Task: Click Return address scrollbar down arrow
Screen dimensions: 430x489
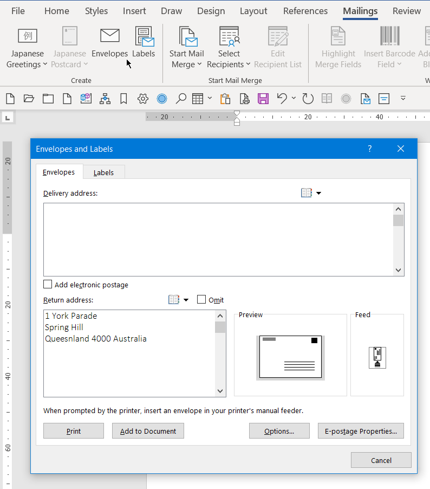Action: [x=220, y=391]
